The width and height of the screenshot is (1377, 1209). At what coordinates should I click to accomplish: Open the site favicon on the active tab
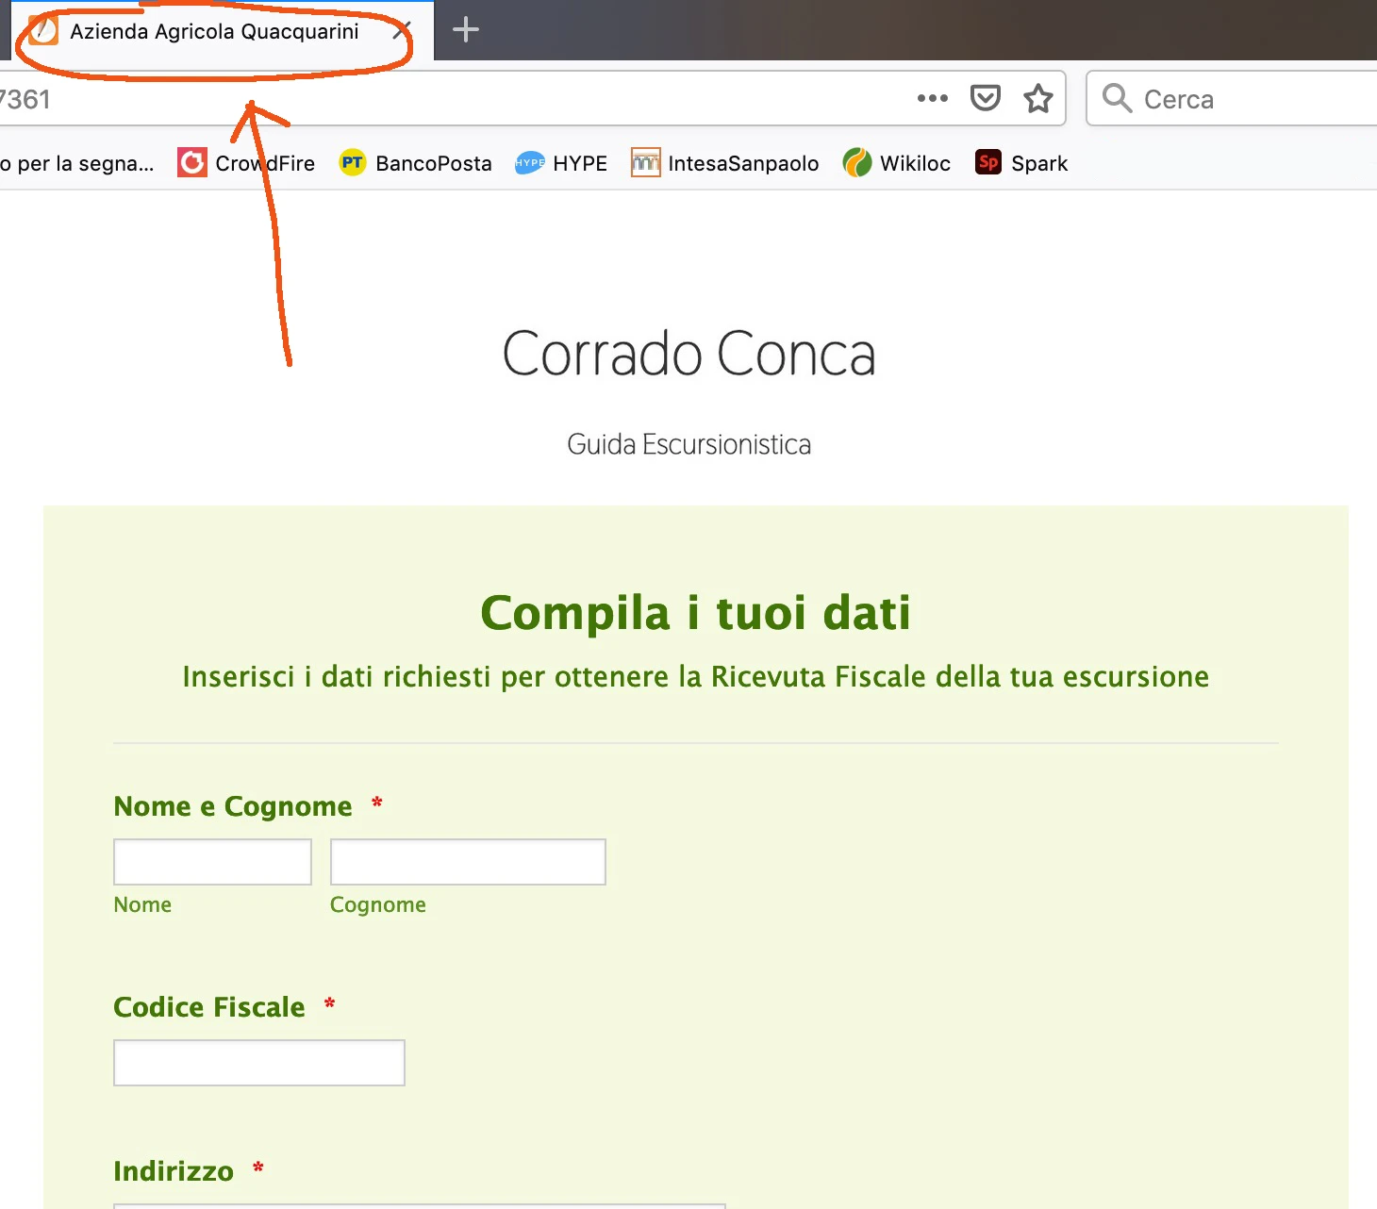[x=42, y=30]
